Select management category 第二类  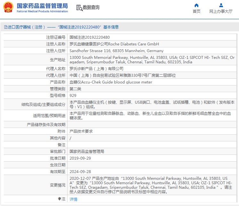point(75,89)
